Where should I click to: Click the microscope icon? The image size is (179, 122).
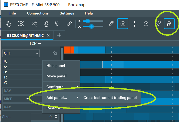[x=46, y=24]
